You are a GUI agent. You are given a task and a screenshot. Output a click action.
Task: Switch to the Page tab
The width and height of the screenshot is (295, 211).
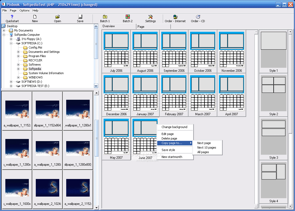click(x=154, y=27)
